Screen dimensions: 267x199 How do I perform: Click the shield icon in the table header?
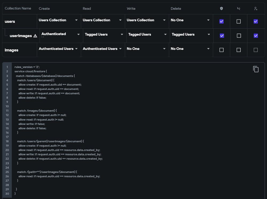pyautogui.click(x=221, y=9)
